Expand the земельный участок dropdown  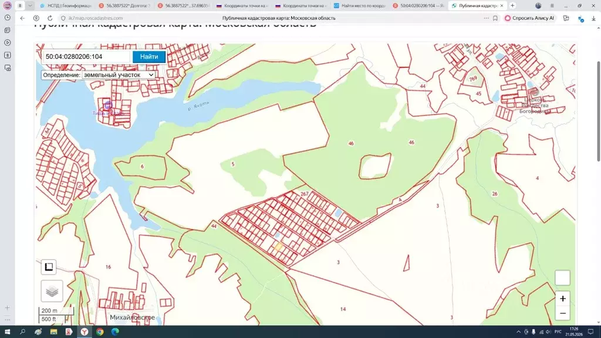coord(119,75)
